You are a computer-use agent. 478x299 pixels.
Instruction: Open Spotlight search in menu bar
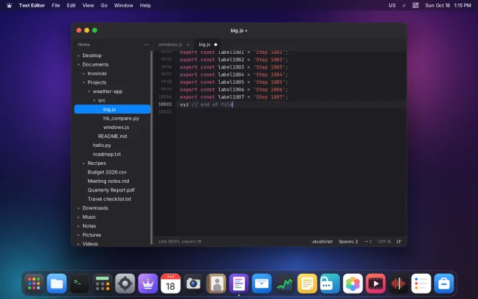coord(404,5)
